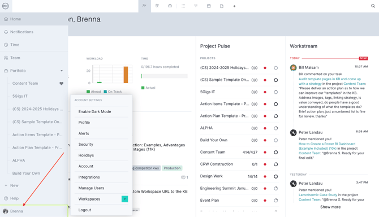Open the Brenna user menu
This screenshot has height=217, width=379.
point(34,211)
